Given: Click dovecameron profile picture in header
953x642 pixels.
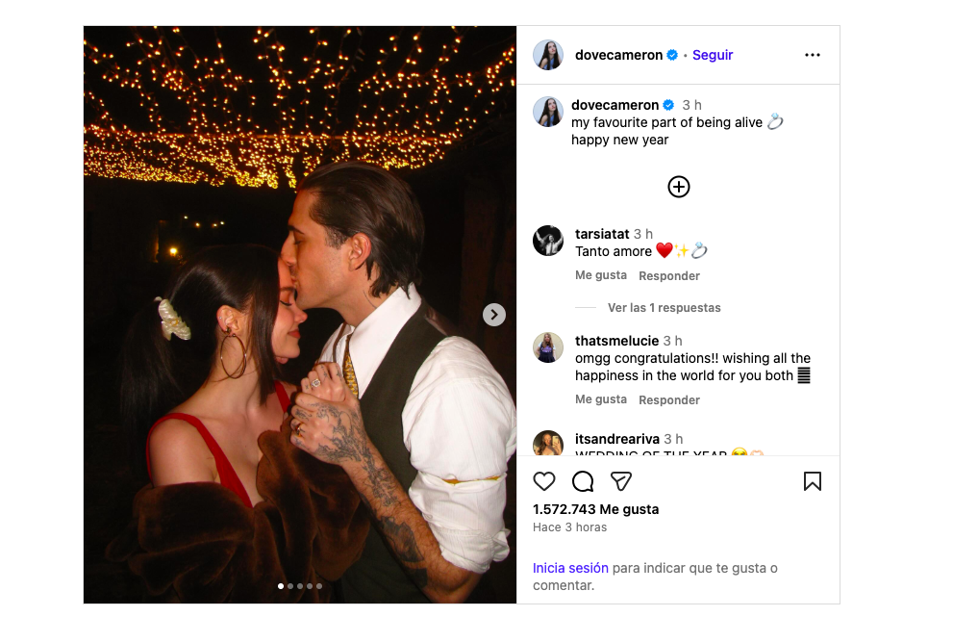Looking at the screenshot, I should click(x=548, y=55).
